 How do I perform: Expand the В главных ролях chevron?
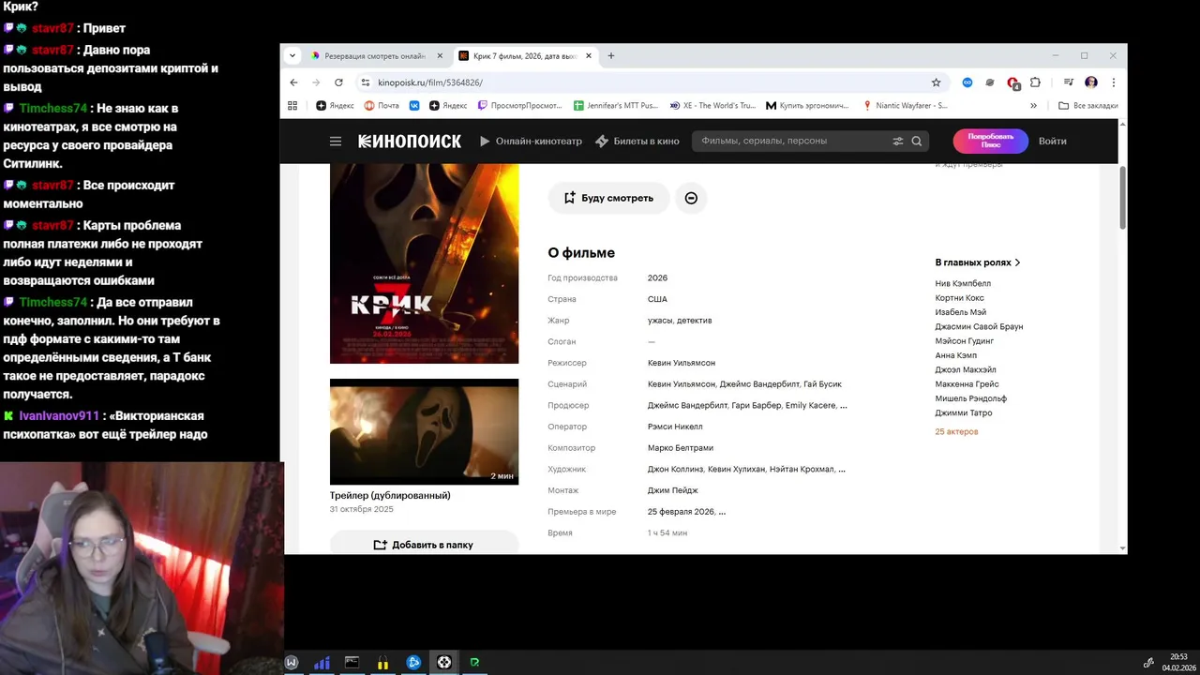coord(1017,262)
